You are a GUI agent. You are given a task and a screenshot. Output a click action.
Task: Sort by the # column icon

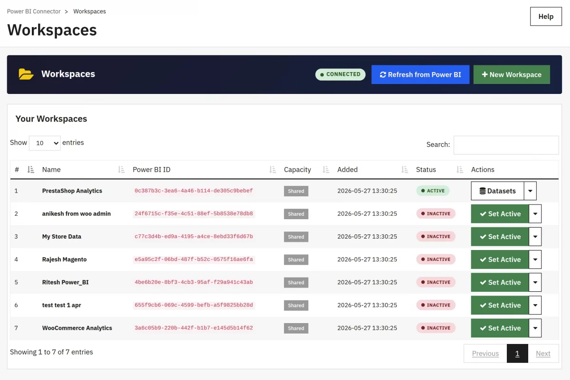click(x=31, y=169)
